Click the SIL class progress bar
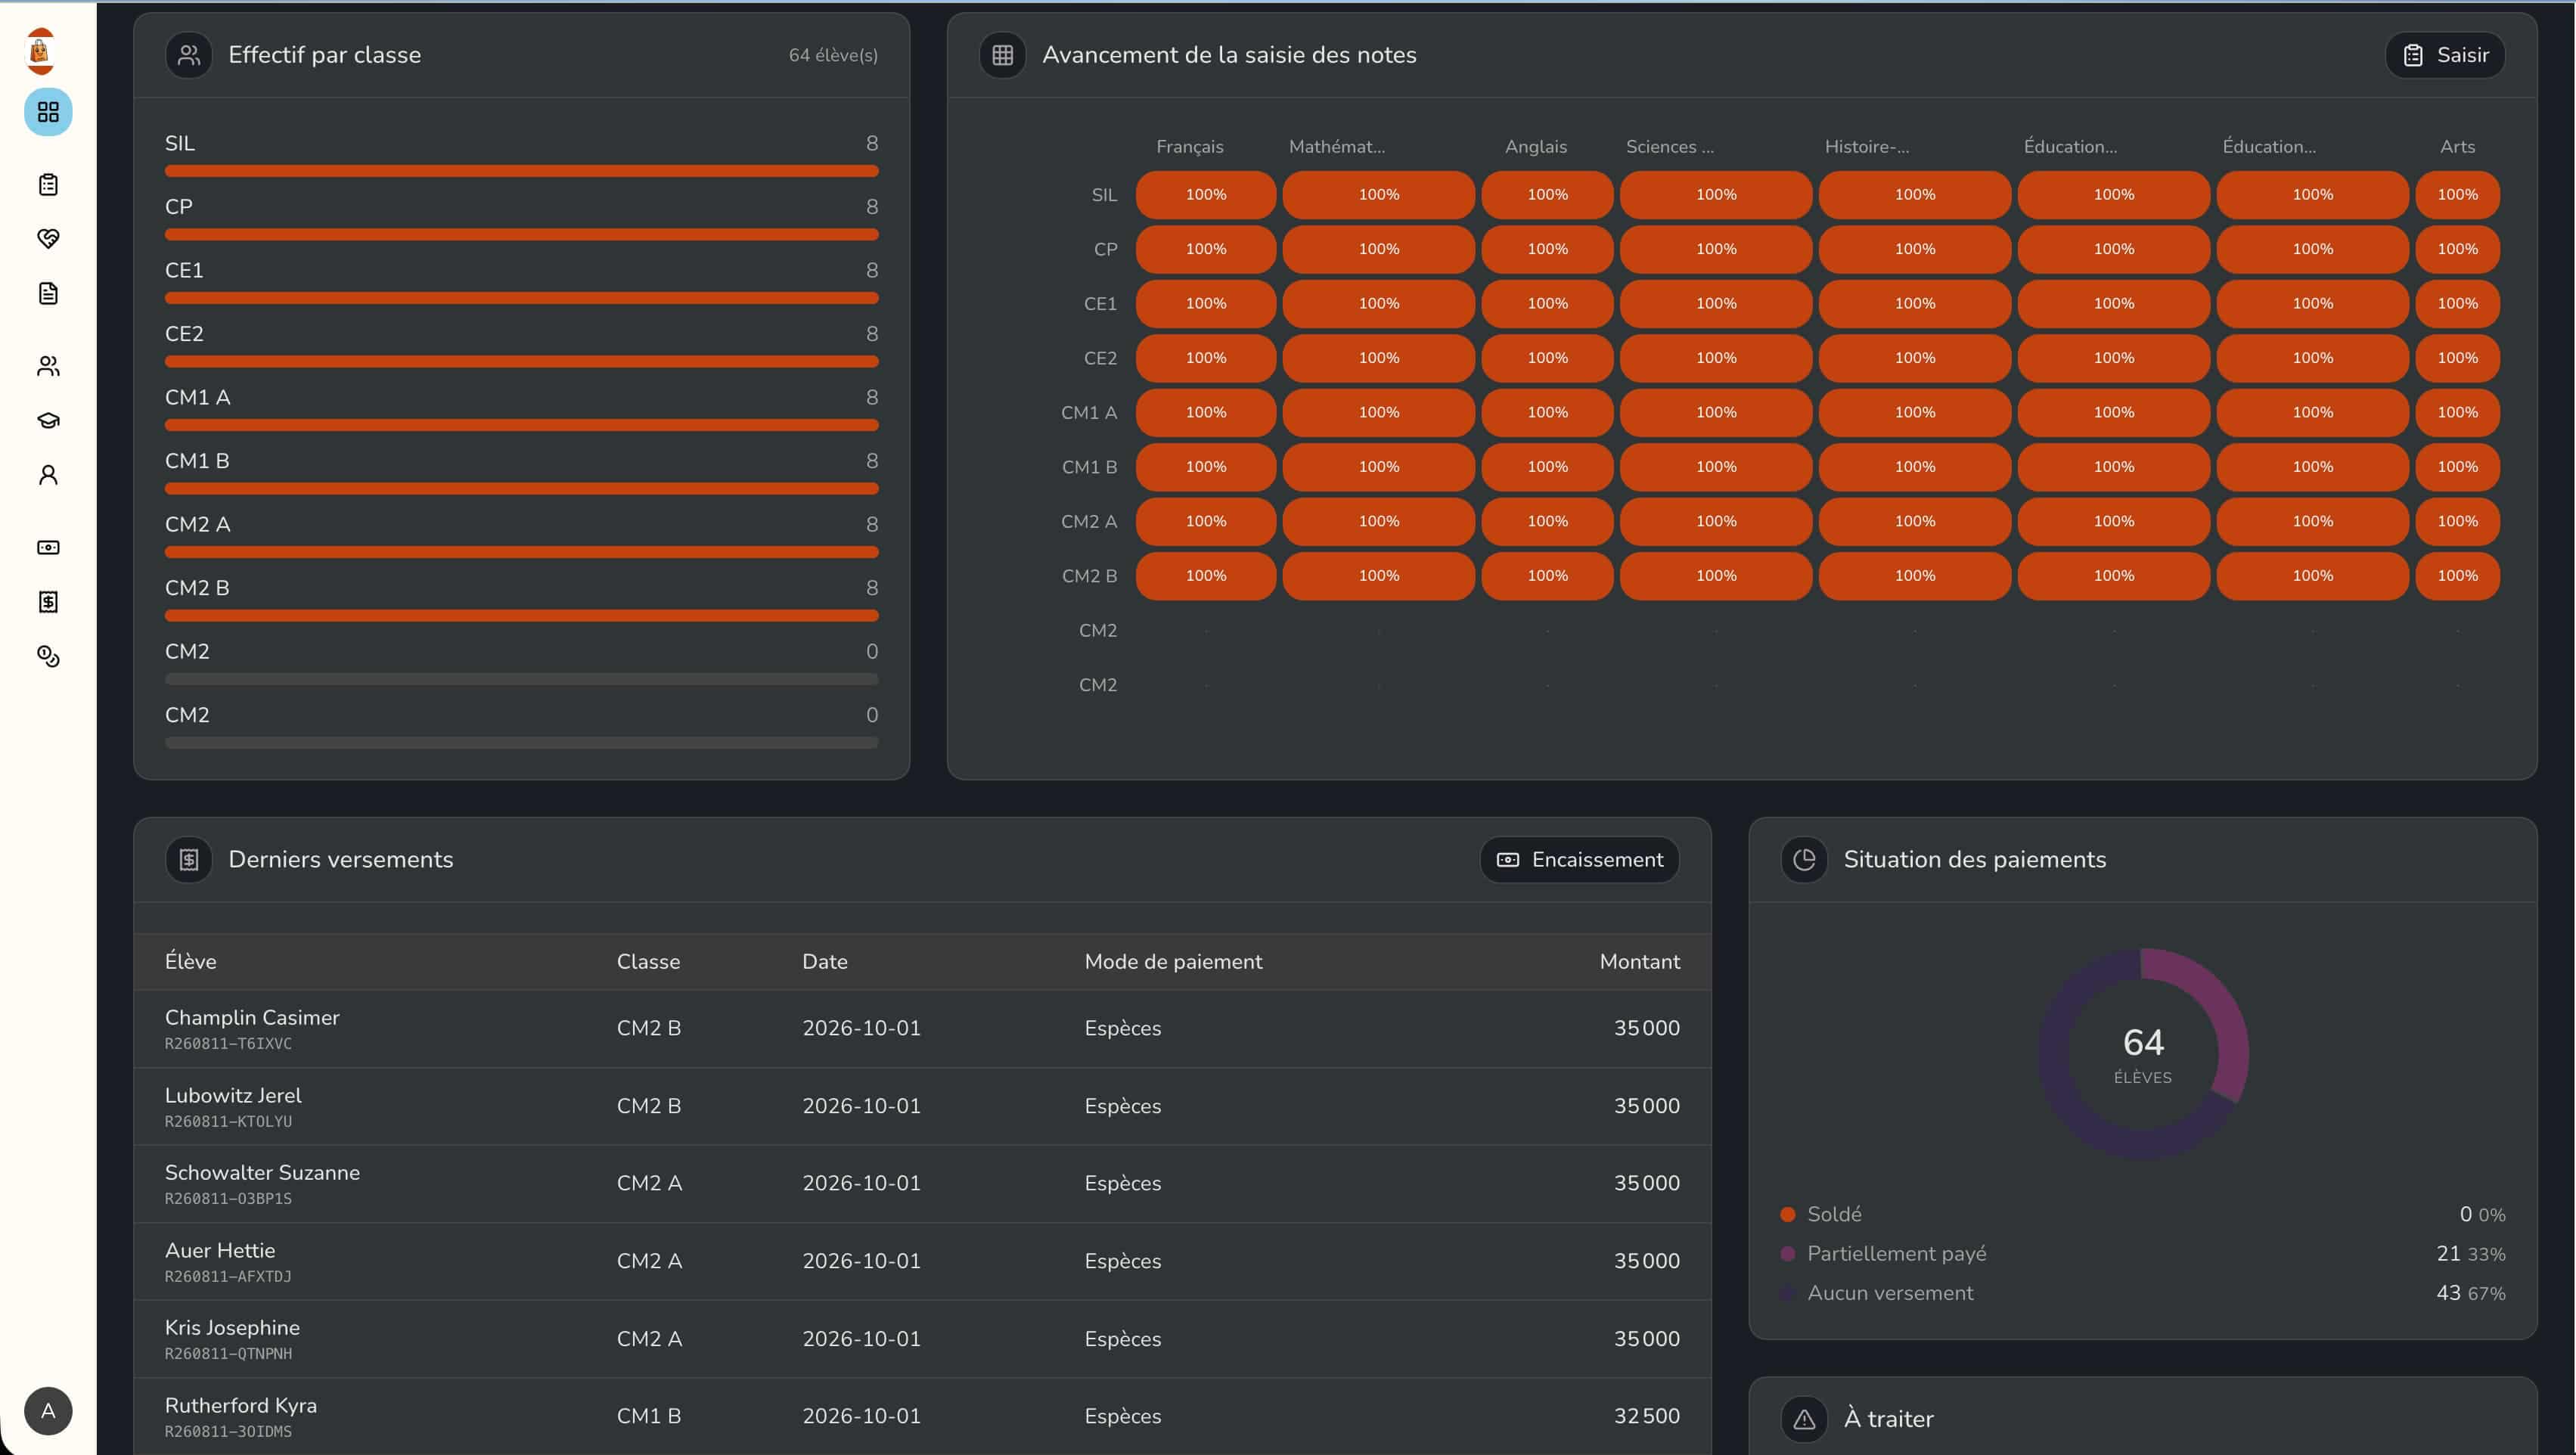Screen dimensions: 2576x1455 click(x=522, y=171)
